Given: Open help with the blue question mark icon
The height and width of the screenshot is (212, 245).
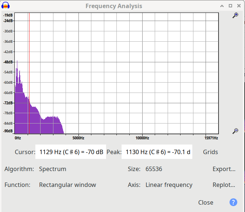Looking at the screenshot, I should pos(233,202).
